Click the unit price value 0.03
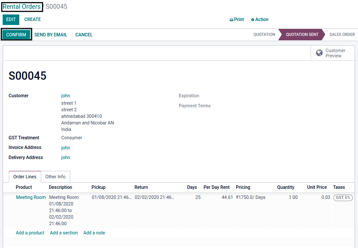This screenshot has width=358, height=248. tap(326, 198)
